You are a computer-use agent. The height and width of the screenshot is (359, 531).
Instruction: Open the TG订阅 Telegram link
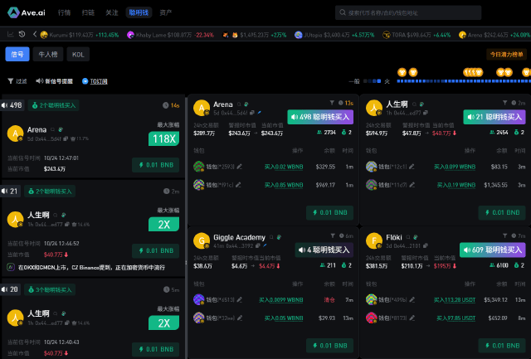point(95,81)
